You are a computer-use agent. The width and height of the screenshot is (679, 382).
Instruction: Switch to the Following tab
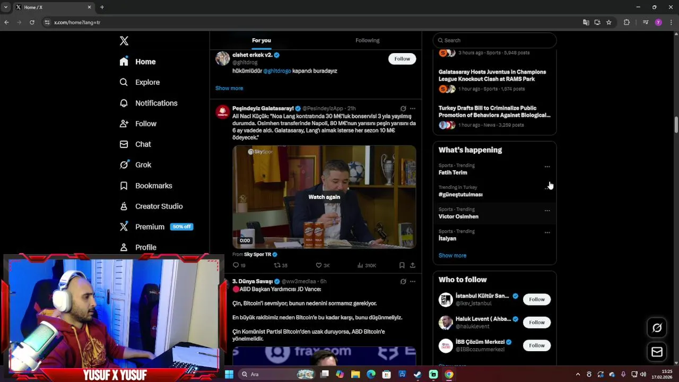367,40
